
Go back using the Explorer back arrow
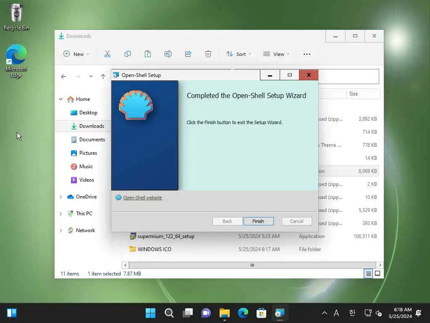point(63,77)
